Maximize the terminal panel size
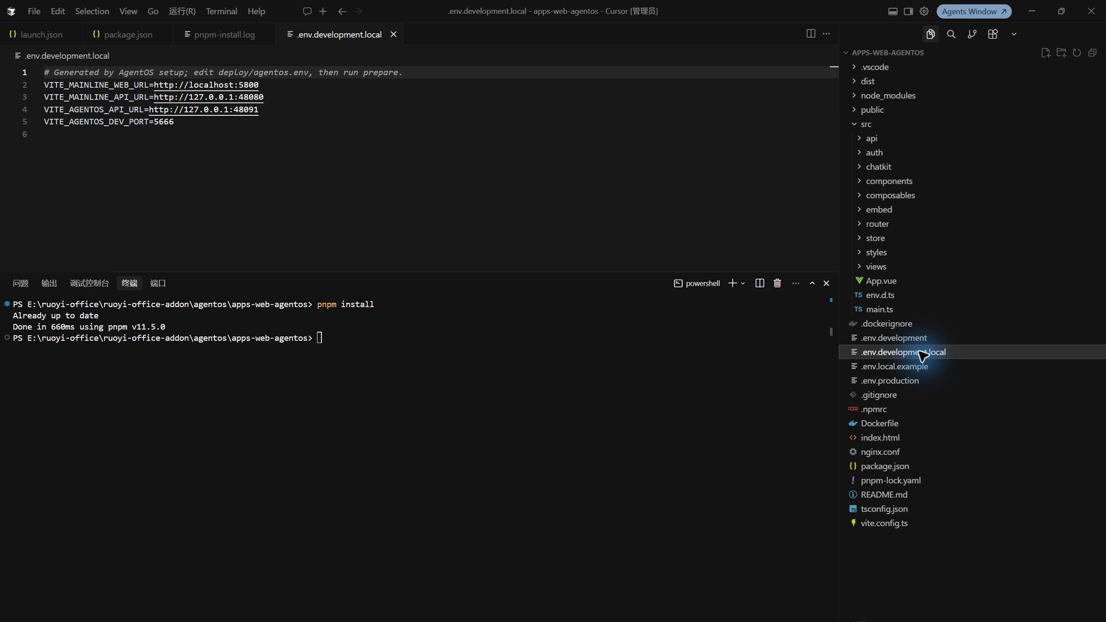The width and height of the screenshot is (1106, 622). coord(812,283)
